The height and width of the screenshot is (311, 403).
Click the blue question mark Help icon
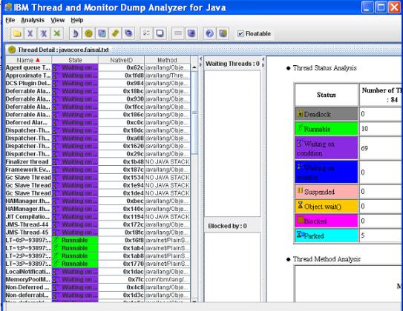click(x=209, y=33)
